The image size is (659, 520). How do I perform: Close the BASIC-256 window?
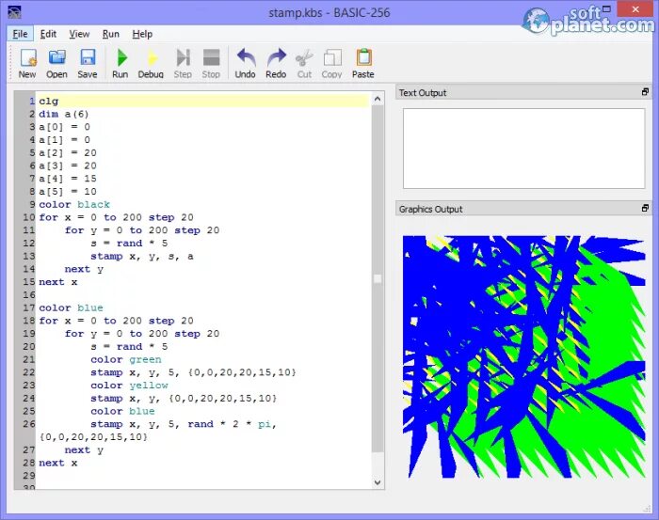[x=635, y=8]
